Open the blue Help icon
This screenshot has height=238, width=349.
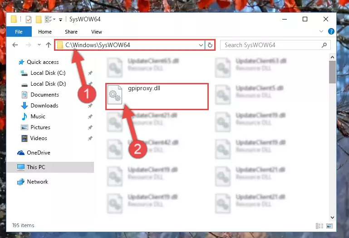(x=331, y=31)
